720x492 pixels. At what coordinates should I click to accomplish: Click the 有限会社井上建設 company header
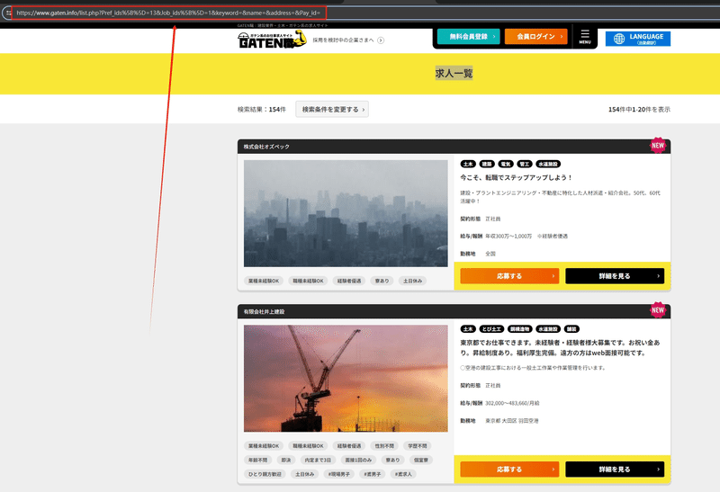click(x=454, y=311)
